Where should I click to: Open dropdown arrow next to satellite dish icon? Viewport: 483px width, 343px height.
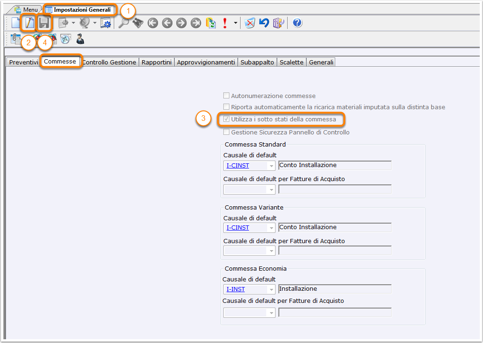(x=95, y=23)
